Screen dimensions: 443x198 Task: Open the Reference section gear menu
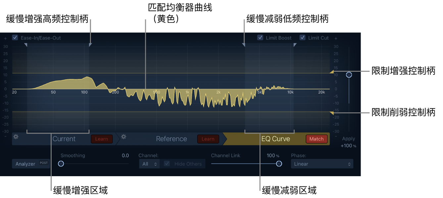(124, 137)
